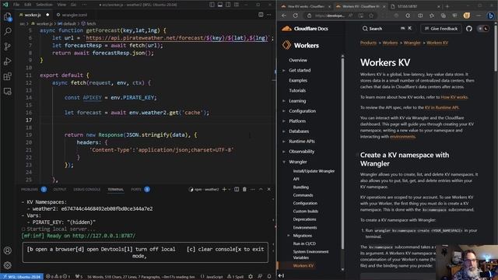Viewport: 498px width, 280px height.
Task: Click the word count status bar entry
Action: click(141, 277)
